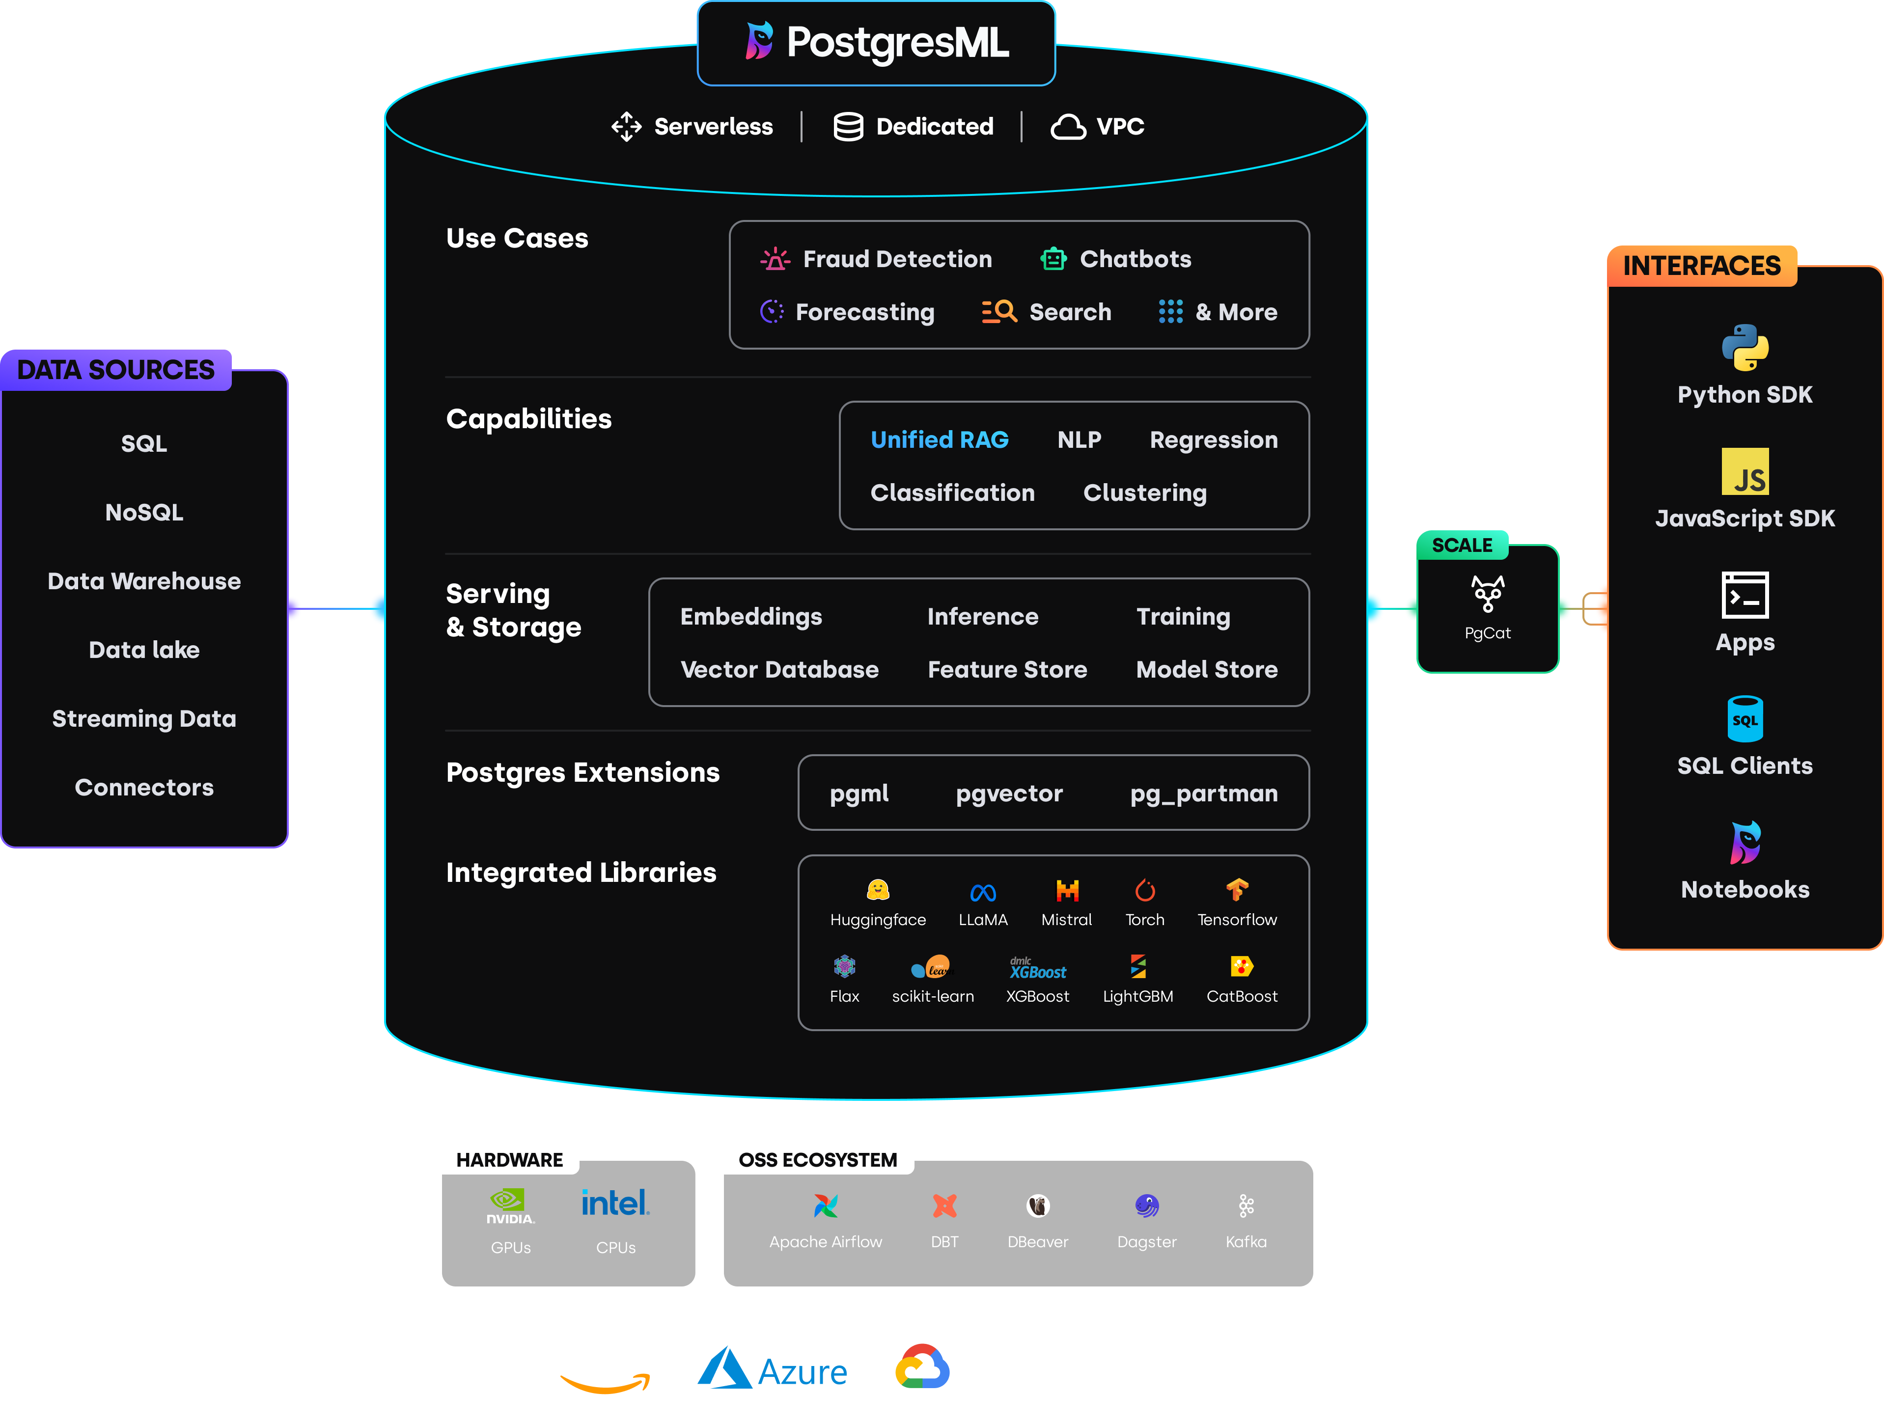Click the Huggingface library icon
Image resolution: width=1884 pixels, height=1422 pixels.
pyautogui.click(x=878, y=891)
